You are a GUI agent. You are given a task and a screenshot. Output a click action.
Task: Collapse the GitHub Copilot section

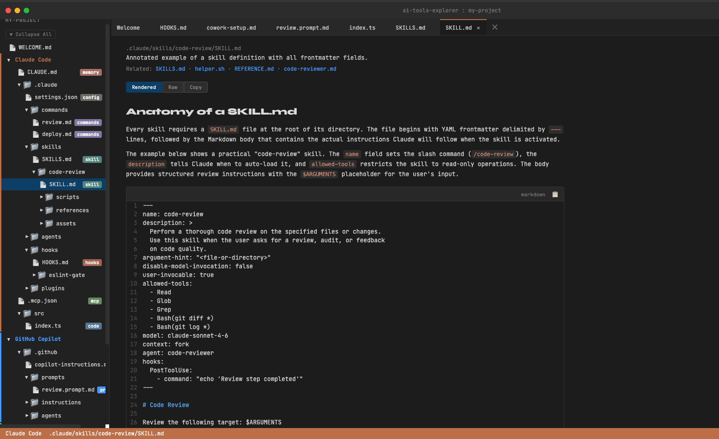pos(9,339)
